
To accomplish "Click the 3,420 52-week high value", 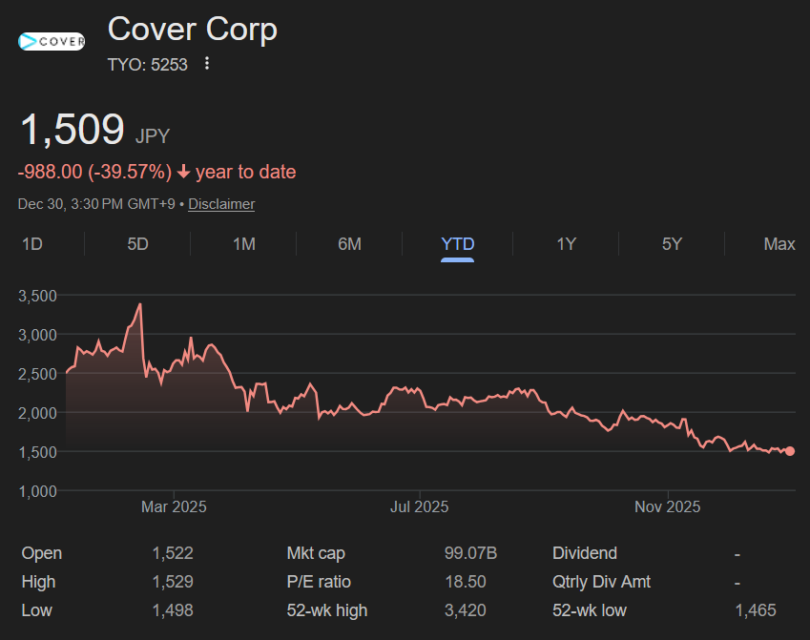I will point(466,610).
